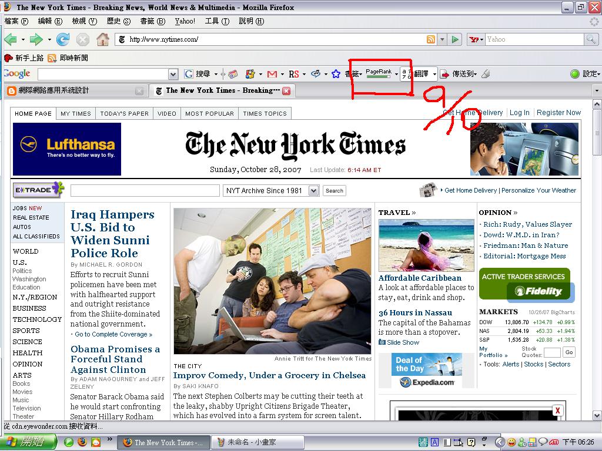Open NYT Archive Since 1981 dropdown

pos(314,191)
